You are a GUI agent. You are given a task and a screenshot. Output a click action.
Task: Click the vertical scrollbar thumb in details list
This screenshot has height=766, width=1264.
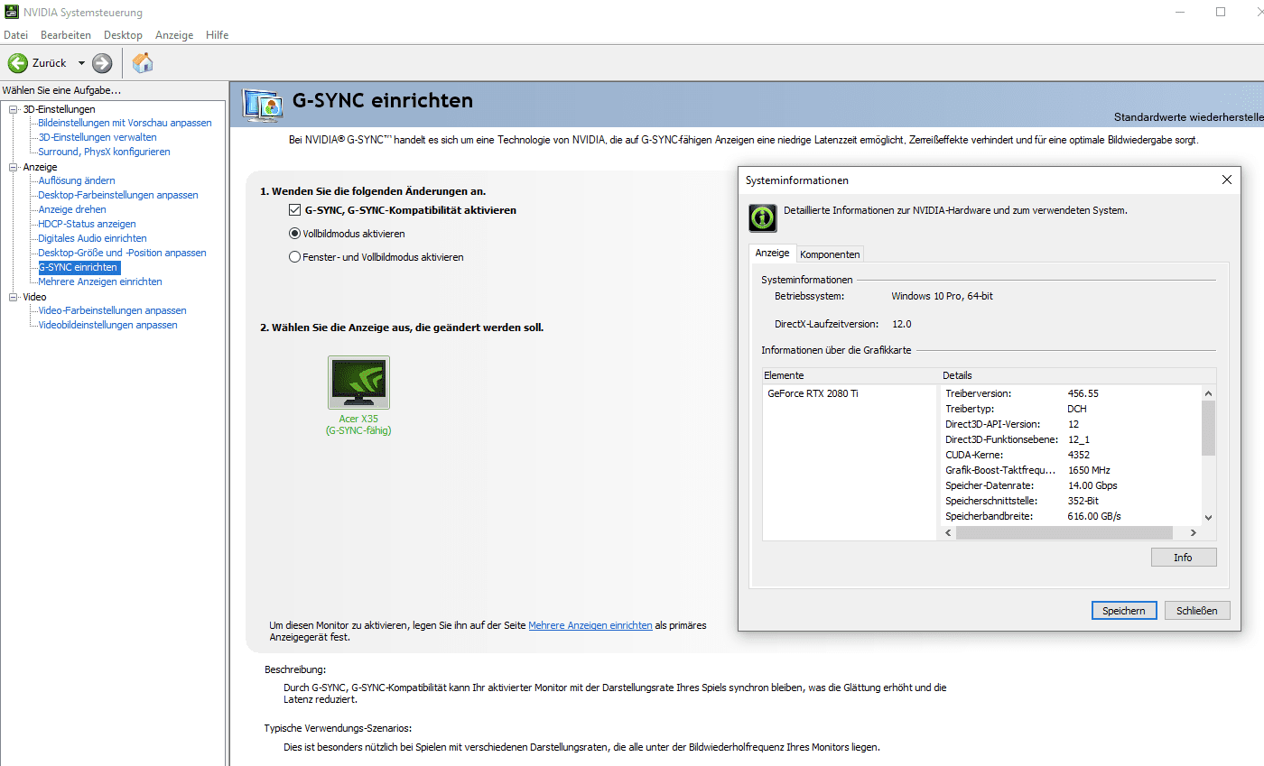pos(1209,429)
